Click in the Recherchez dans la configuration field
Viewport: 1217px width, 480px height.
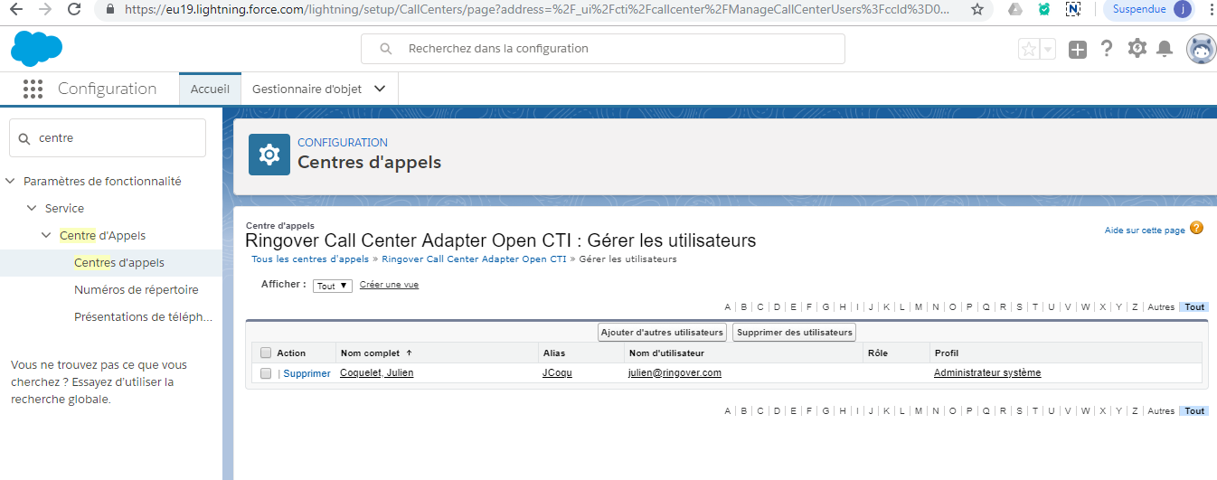[603, 49]
